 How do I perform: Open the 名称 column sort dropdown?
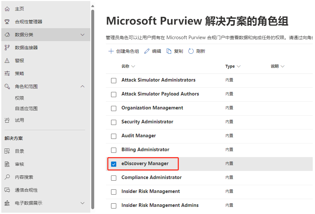pos(133,66)
